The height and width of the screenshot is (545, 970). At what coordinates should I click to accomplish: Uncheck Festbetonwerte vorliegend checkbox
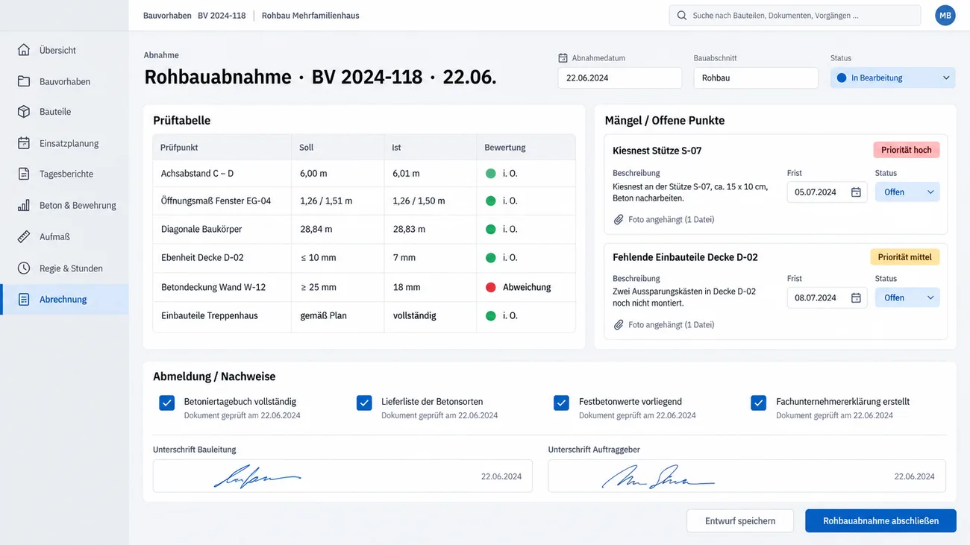click(x=561, y=403)
